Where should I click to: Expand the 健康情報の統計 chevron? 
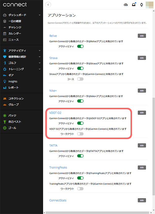[x=40, y=57]
